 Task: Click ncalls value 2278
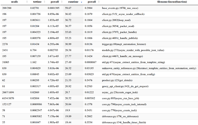5,44
